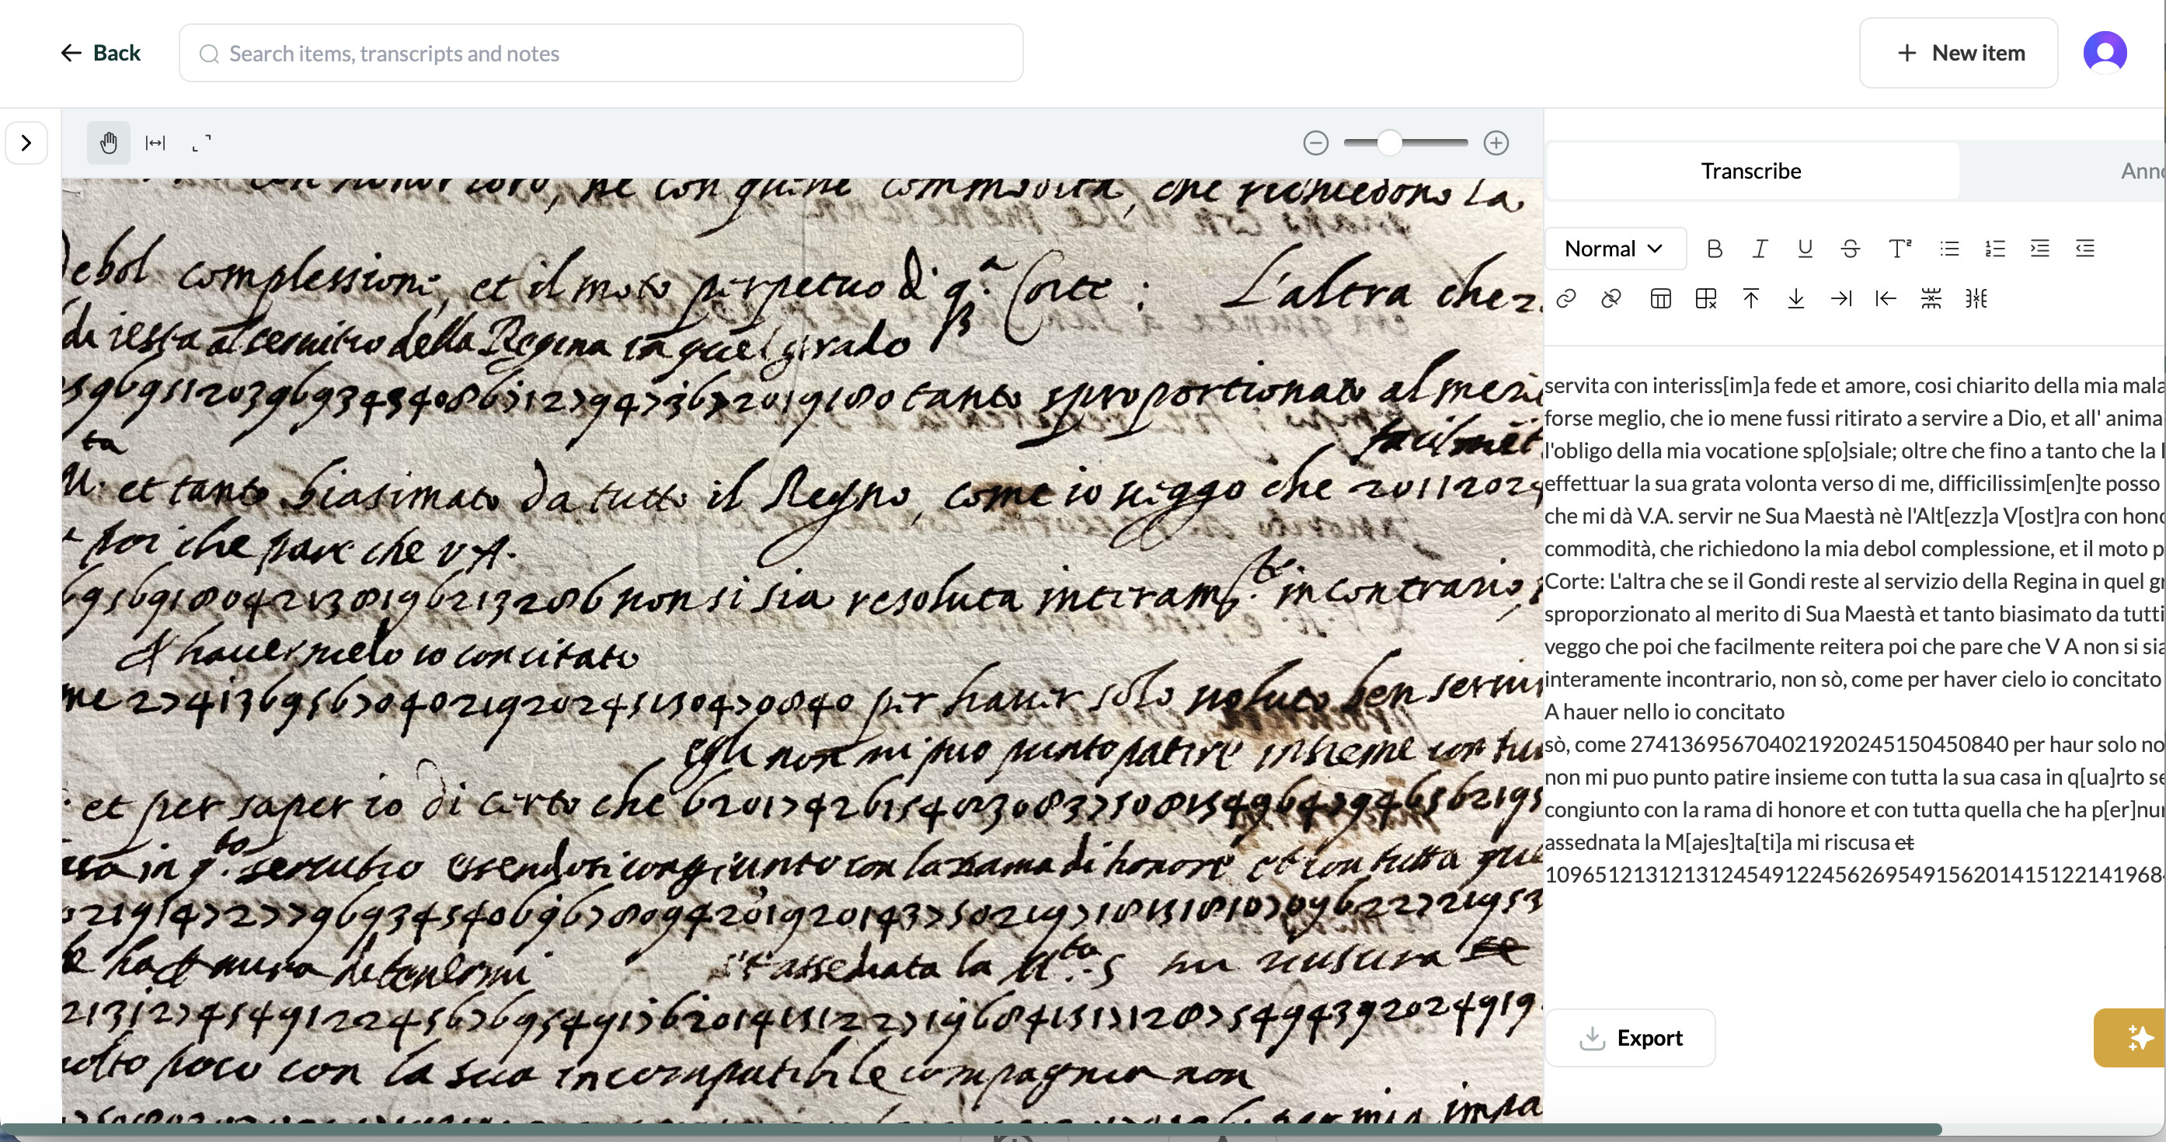Toggle bold formatting
This screenshot has height=1142, width=2166.
pyautogui.click(x=1715, y=249)
